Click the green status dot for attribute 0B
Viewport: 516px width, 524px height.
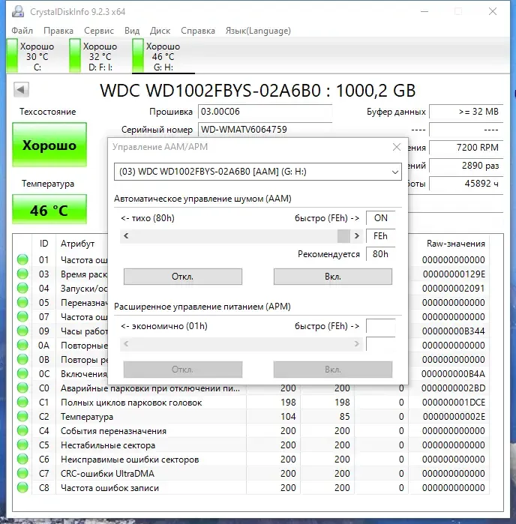coord(22,360)
